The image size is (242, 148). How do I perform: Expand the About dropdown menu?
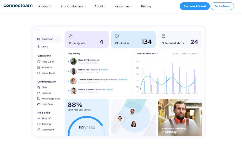tap(100, 6)
